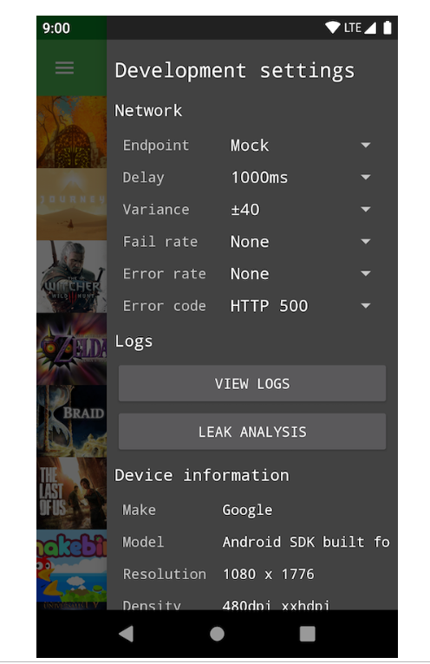The height and width of the screenshot is (664, 430).
Task: Select The Last of Us cover
Action: coord(72,493)
